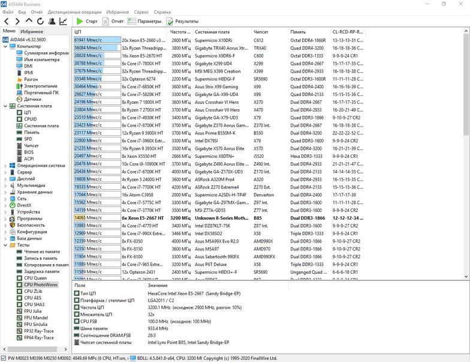
Task: Open the Справка menu
Action: [162, 12]
